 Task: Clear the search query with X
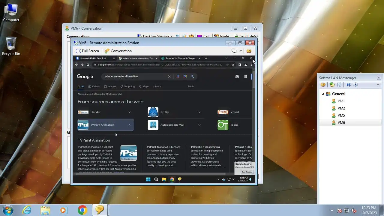[169, 76]
